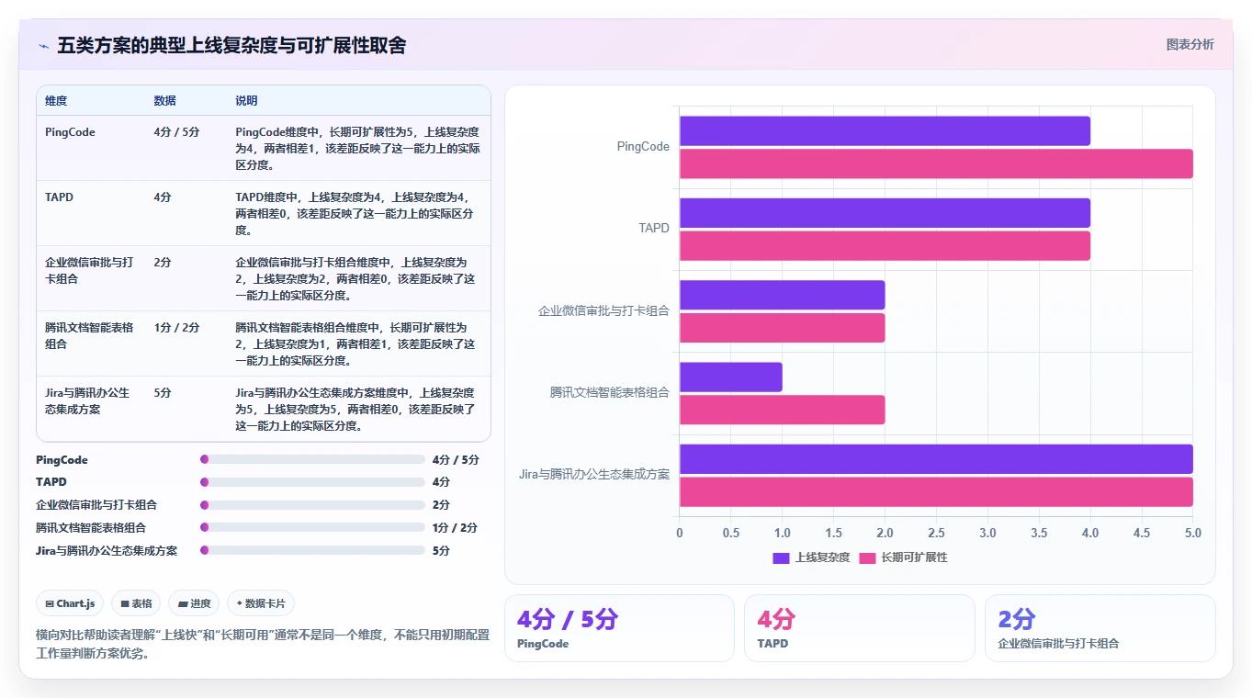Click Jira与腾讯办公生态集成方案 y-axis label
The width and height of the screenshot is (1252, 698).
pyautogui.click(x=594, y=475)
